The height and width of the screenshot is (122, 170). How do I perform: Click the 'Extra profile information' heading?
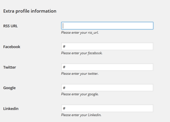coord(30,11)
